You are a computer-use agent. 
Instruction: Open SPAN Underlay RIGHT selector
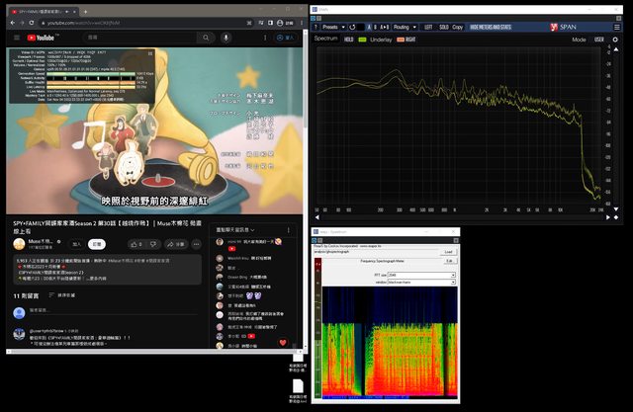tap(410, 40)
